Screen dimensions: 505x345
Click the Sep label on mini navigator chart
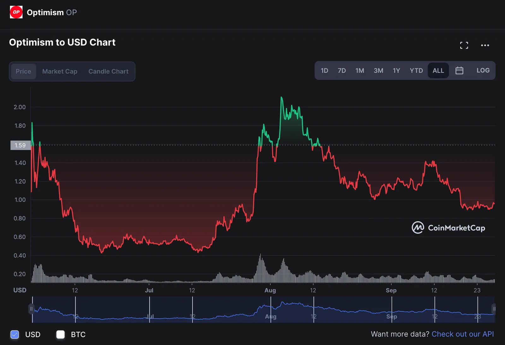(x=392, y=316)
